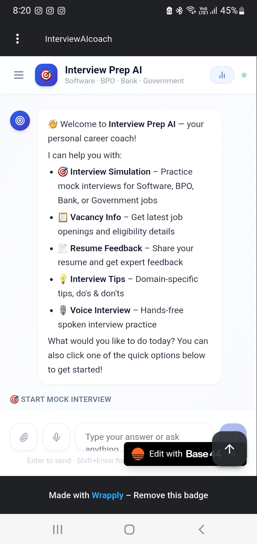Dismiss the Base44 badge with the X

pyautogui.click(x=233, y=454)
